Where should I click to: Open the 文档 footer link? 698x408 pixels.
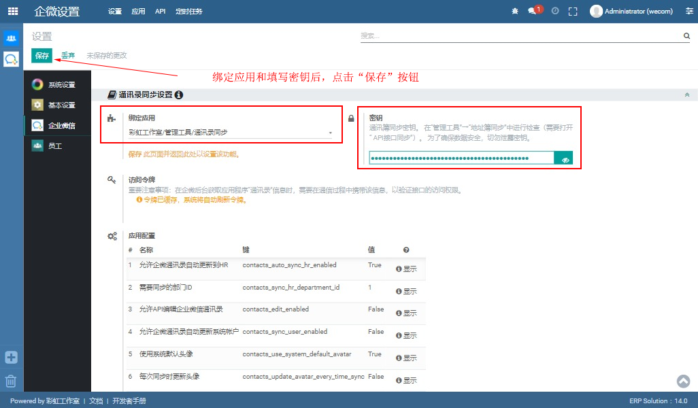pos(96,401)
